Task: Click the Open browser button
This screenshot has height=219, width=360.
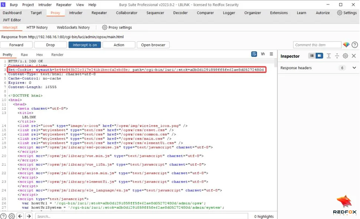Action: (153, 44)
